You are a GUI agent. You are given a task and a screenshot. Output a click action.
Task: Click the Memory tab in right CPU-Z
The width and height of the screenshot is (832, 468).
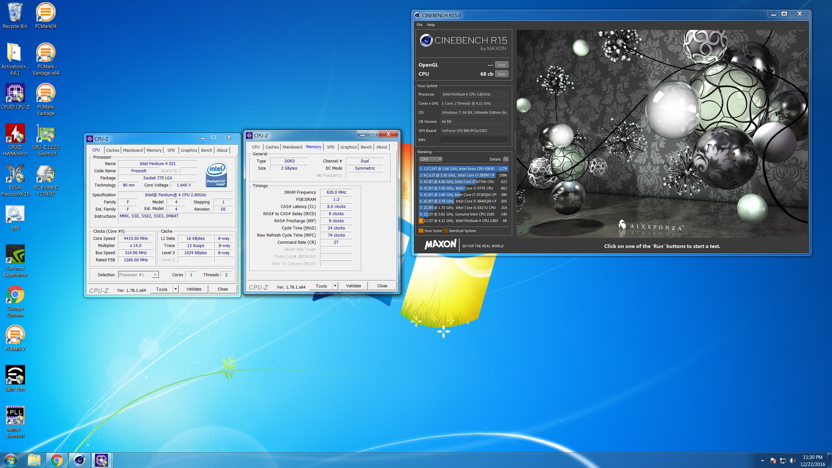point(313,147)
